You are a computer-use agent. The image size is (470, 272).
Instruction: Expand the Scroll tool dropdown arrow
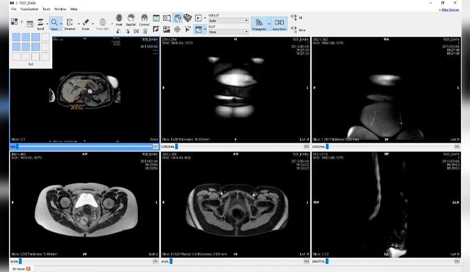[47, 24]
